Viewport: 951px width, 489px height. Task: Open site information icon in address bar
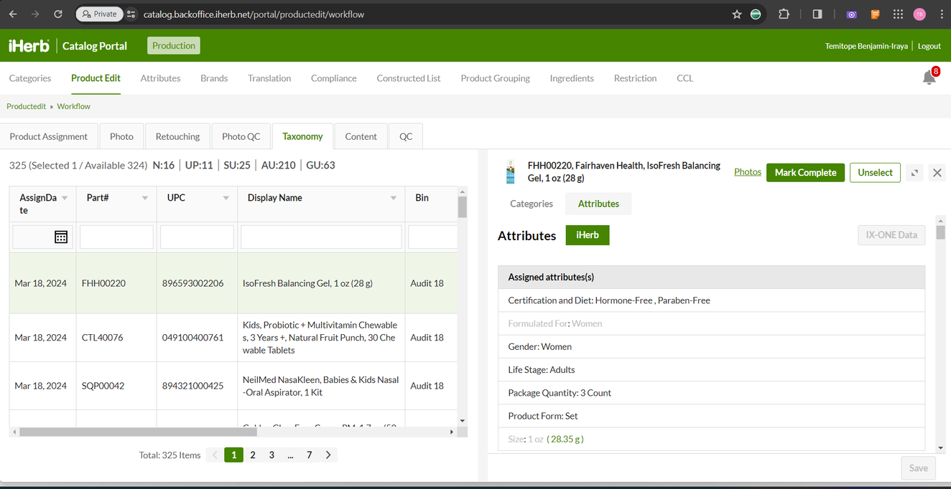pyautogui.click(x=131, y=14)
